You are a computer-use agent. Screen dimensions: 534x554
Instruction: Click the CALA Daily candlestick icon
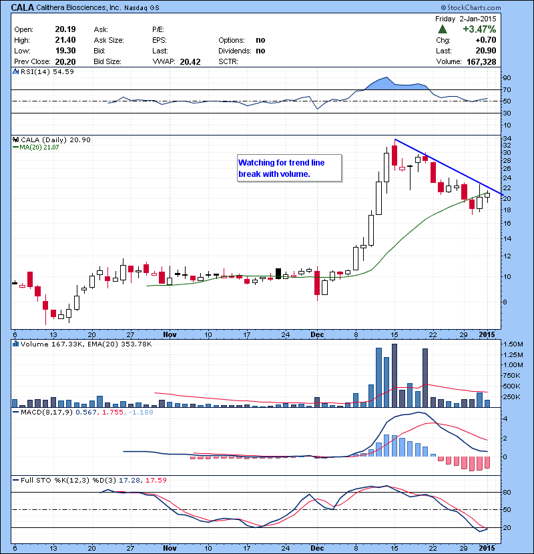click(15, 140)
